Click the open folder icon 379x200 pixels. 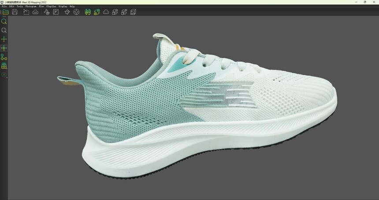coord(6,12)
